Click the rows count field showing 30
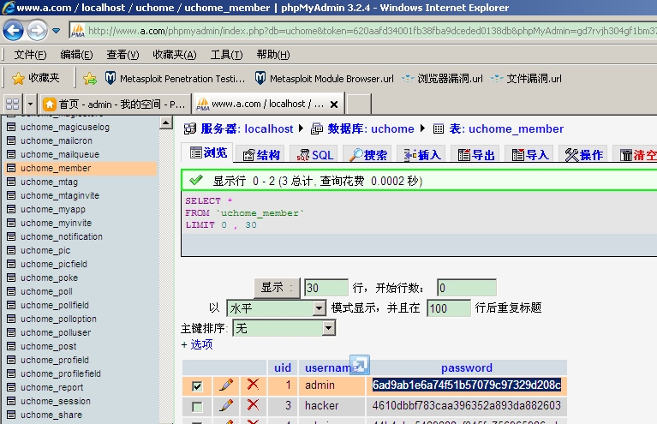This screenshot has width=657, height=424. click(x=326, y=288)
